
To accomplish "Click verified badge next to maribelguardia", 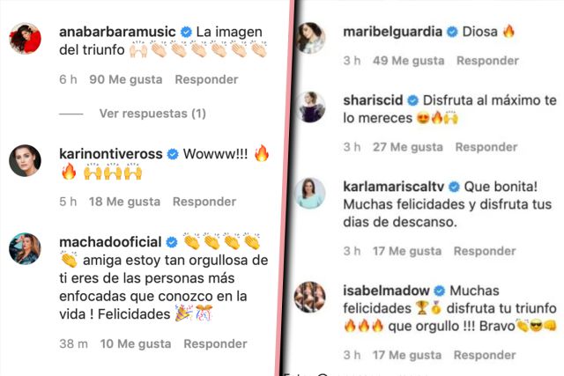I will tap(452, 32).
